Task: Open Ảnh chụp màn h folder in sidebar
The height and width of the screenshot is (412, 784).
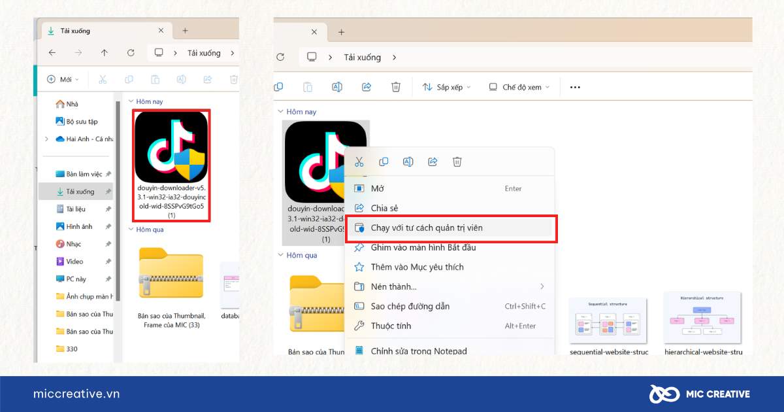Action: 84,296
